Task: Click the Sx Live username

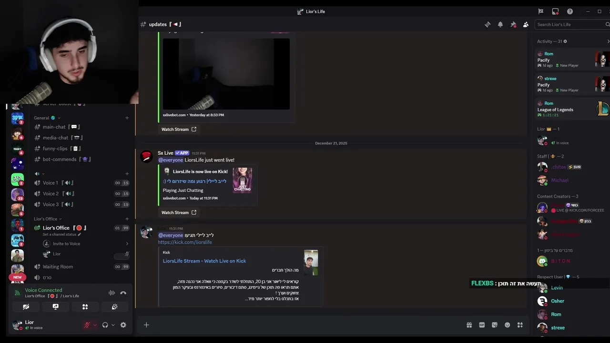Action: (x=165, y=153)
